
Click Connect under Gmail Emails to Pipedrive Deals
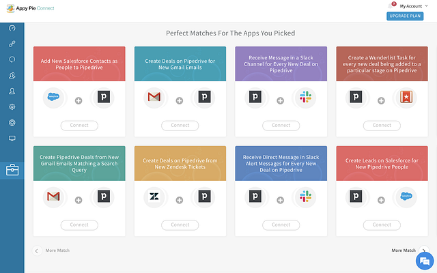[x=180, y=126]
